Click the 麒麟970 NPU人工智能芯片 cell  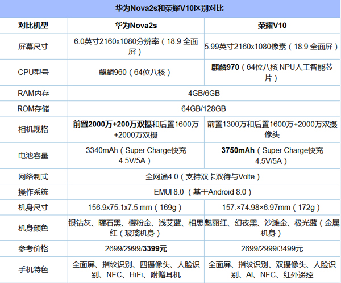click(x=272, y=72)
